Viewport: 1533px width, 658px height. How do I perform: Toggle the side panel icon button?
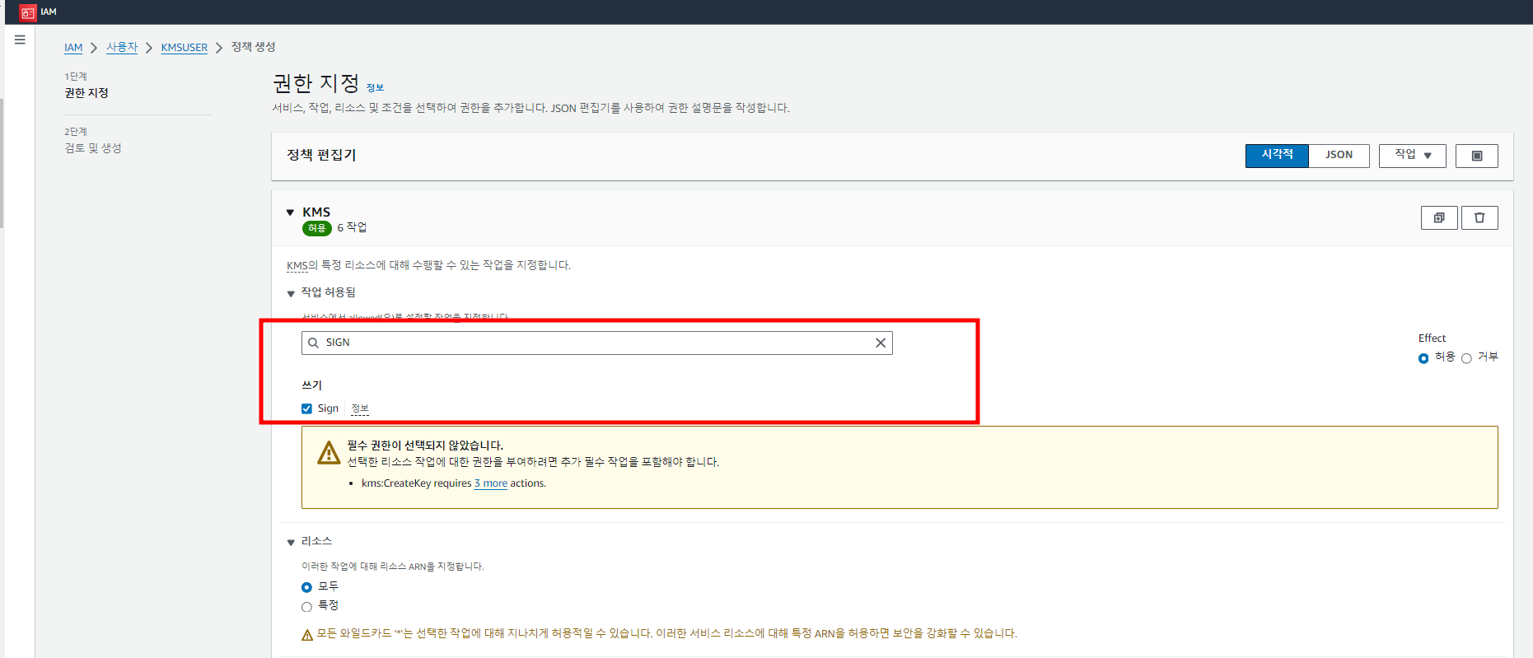(x=1477, y=156)
